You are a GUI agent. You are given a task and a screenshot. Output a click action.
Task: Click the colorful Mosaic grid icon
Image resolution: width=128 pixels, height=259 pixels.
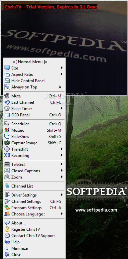[7, 130]
